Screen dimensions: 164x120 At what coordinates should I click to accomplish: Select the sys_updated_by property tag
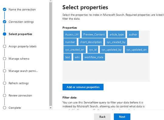[x=111, y=50]
